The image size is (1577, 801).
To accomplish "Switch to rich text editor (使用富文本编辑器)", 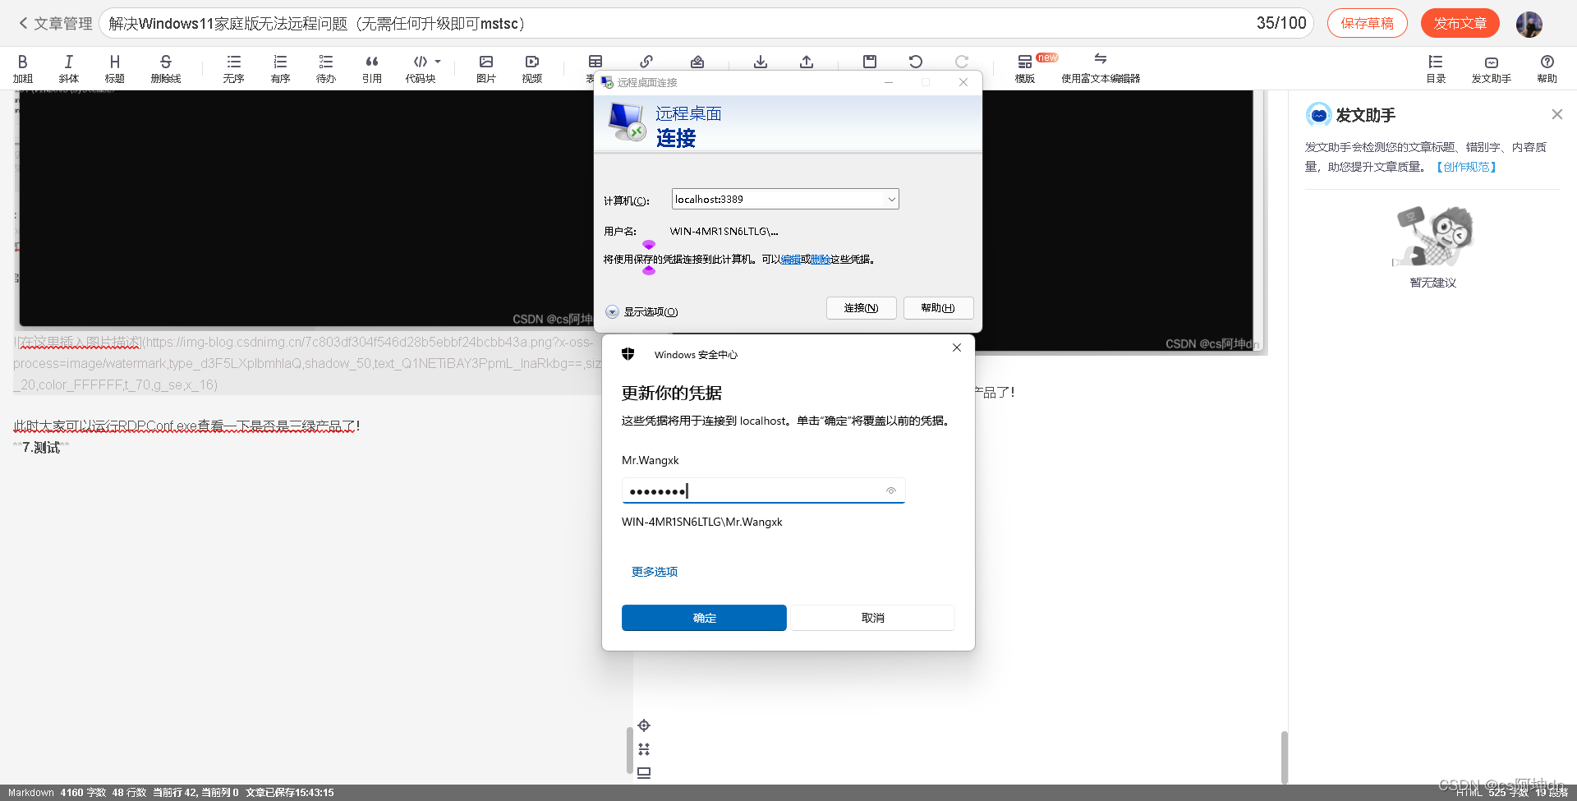I will coord(1101,68).
